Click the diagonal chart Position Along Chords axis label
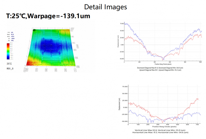This screenshot has height=139, width=206. (x=163, y=64)
